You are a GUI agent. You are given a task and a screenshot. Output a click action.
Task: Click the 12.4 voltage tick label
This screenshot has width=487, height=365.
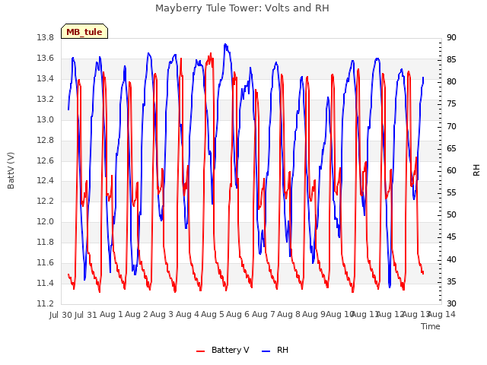(x=45, y=181)
